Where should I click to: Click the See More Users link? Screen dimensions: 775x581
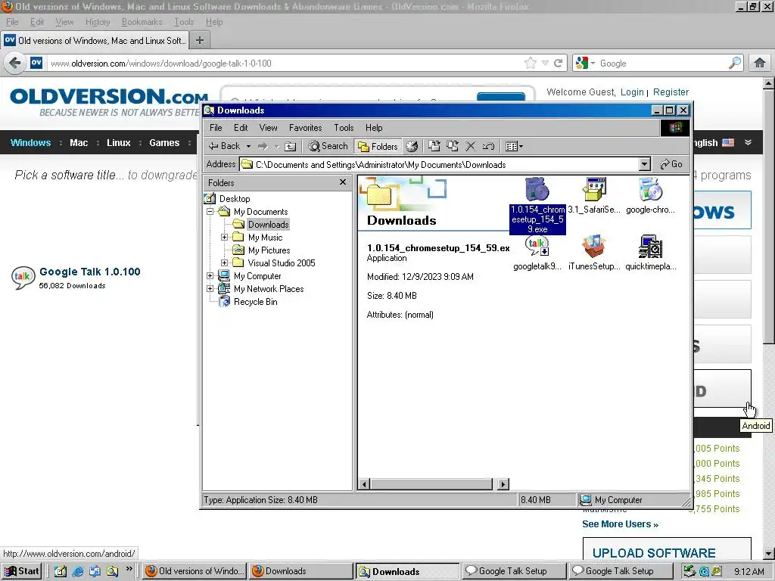[621, 524]
